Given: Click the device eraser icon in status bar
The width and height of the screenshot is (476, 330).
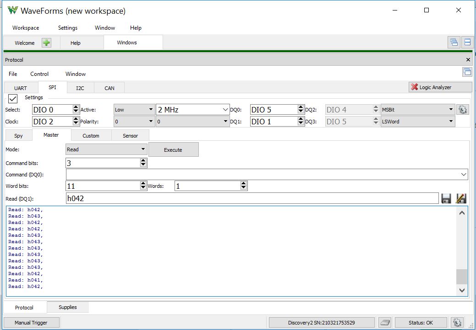Looking at the screenshot, I should pyautogui.click(x=384, y=322).
